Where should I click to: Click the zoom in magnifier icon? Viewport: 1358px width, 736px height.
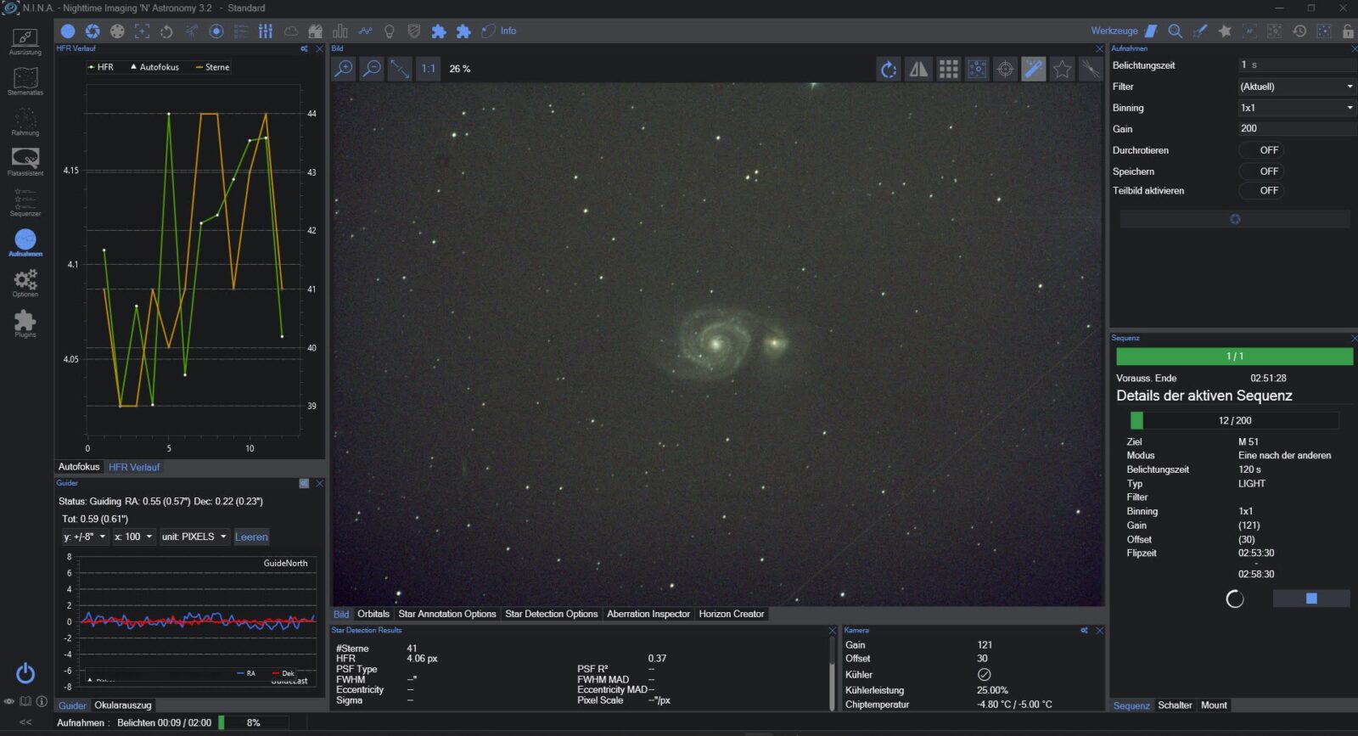click(344, 69)
